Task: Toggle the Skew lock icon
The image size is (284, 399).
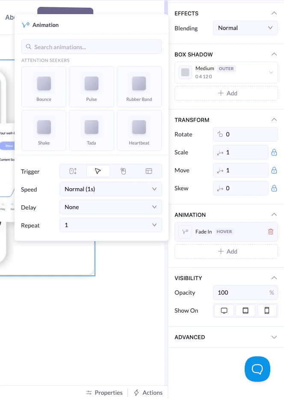Action: 274,188
